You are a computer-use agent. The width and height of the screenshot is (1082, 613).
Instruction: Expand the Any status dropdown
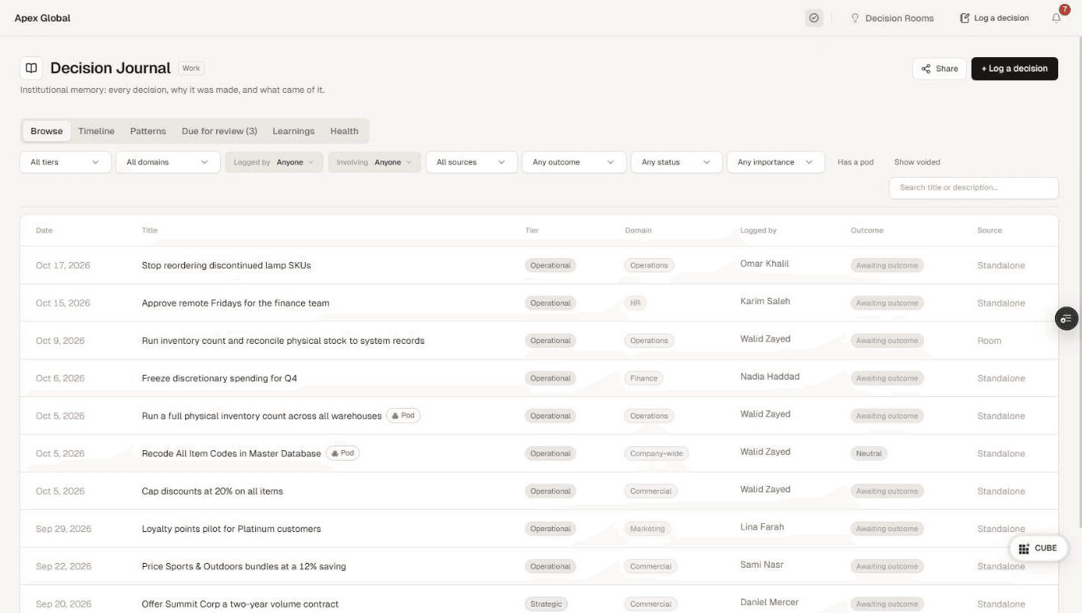click(x=676, y=162)
